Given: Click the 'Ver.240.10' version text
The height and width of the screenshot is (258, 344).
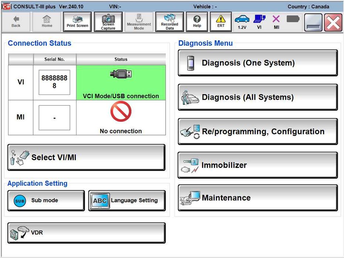Looking at the screenshot, I should click(71, 7).
